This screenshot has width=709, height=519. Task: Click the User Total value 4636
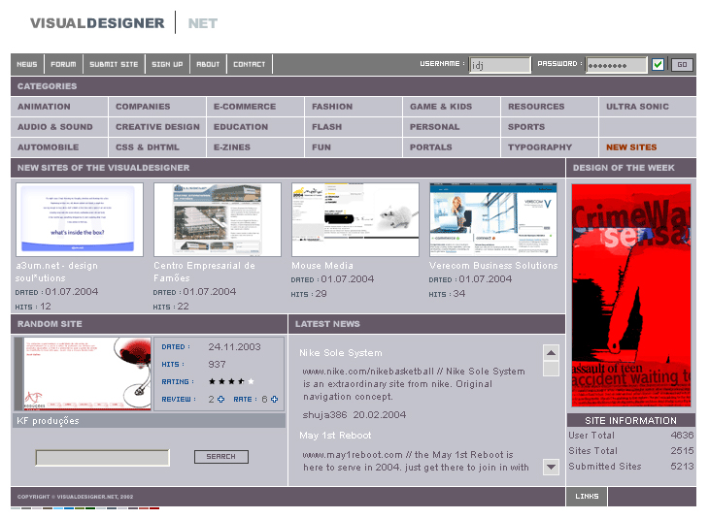(682, 435)
